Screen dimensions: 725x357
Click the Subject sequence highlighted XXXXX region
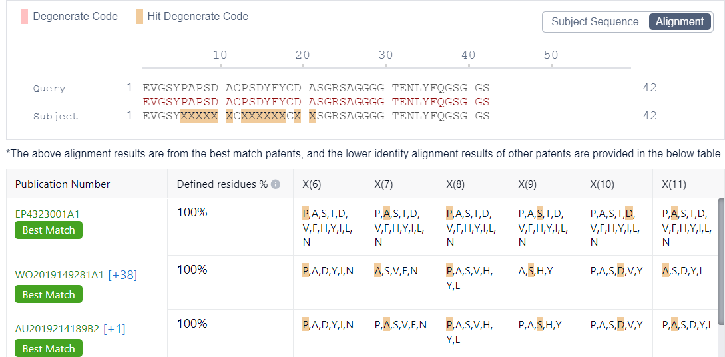[x=199, y=116]
